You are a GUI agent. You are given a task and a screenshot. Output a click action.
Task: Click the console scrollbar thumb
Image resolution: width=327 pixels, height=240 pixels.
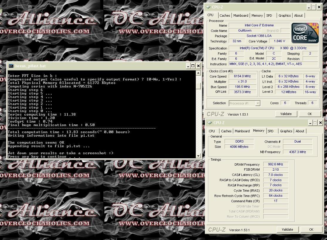[x=198, y=86]
